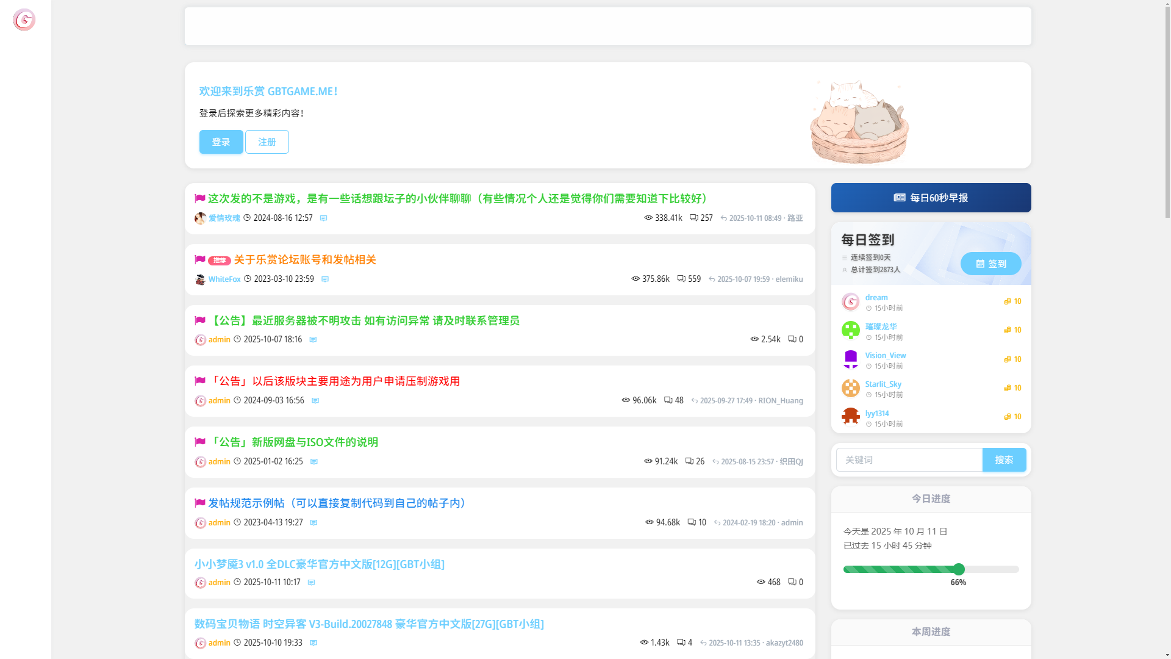Click the Vision_View purple avatar

tap(850, 359)
